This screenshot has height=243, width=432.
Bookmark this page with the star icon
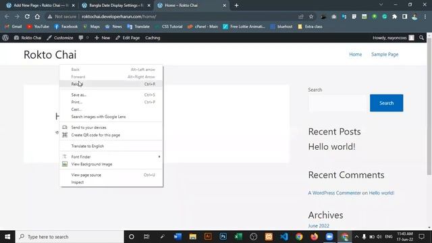click(311, 16)
